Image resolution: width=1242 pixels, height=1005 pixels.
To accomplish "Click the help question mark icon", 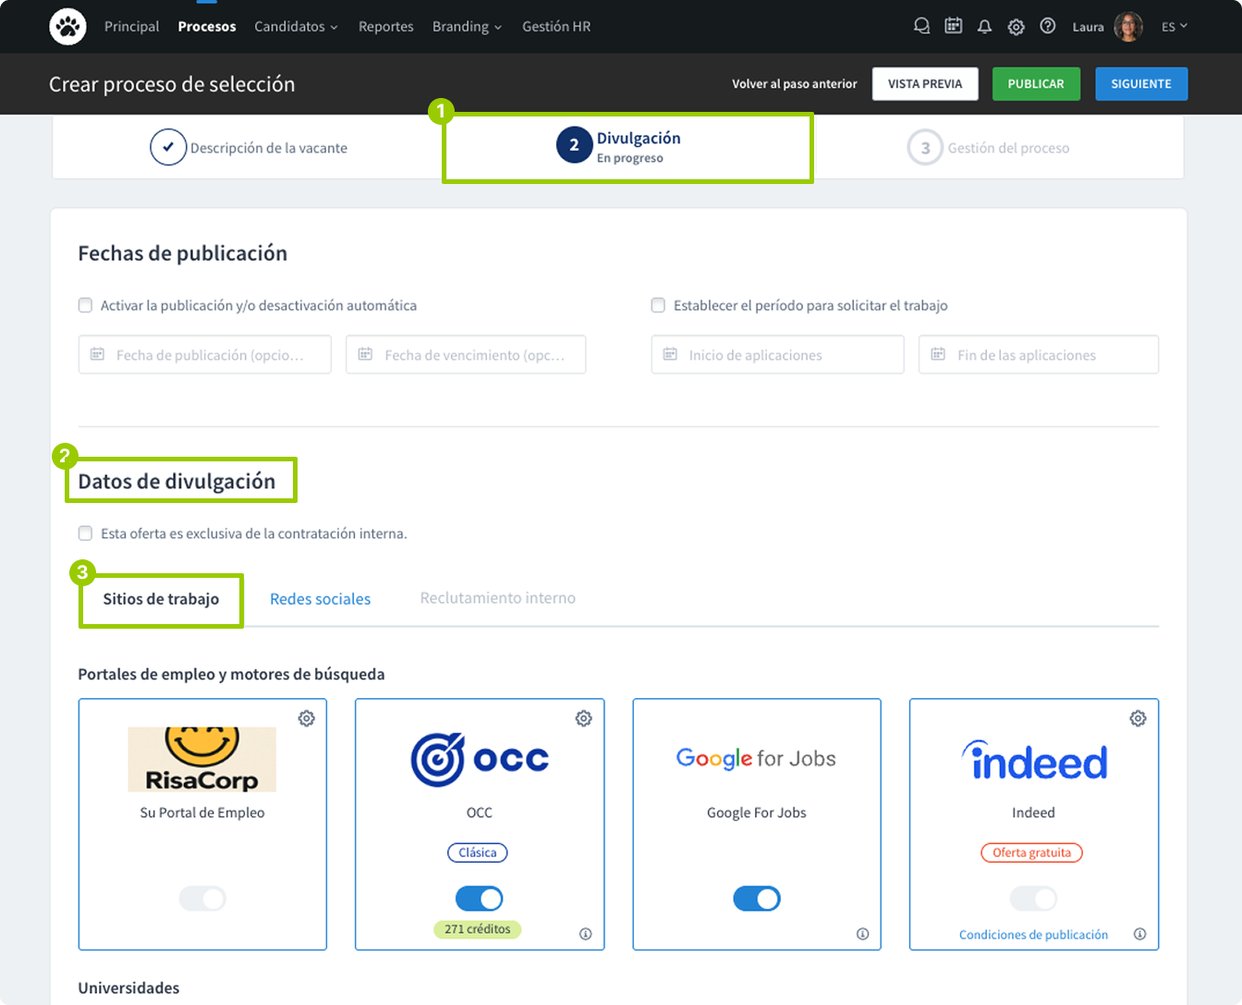I will 1047,27.
